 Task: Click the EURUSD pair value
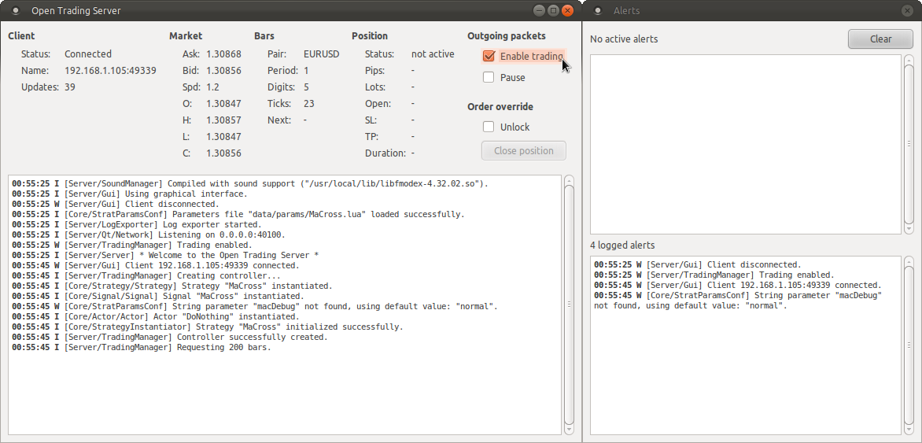pyautogui.click(x=321, y=54)
